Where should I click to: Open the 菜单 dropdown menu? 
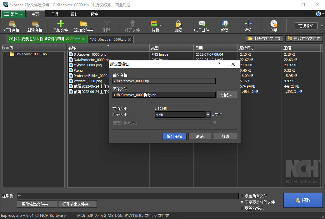13,14
